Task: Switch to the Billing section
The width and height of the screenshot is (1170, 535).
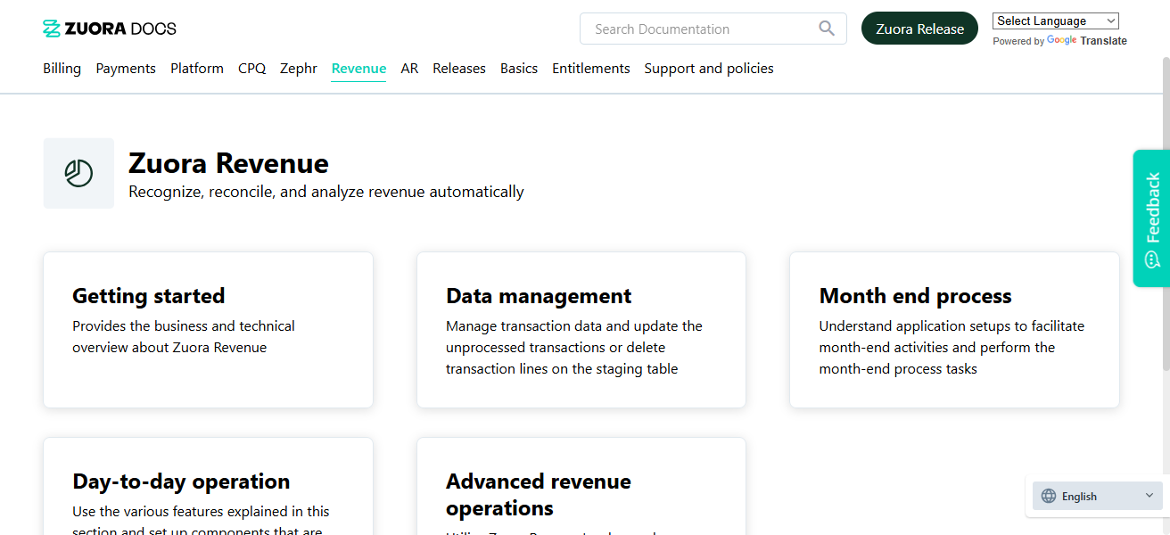Action: click(x=61, y=68)
